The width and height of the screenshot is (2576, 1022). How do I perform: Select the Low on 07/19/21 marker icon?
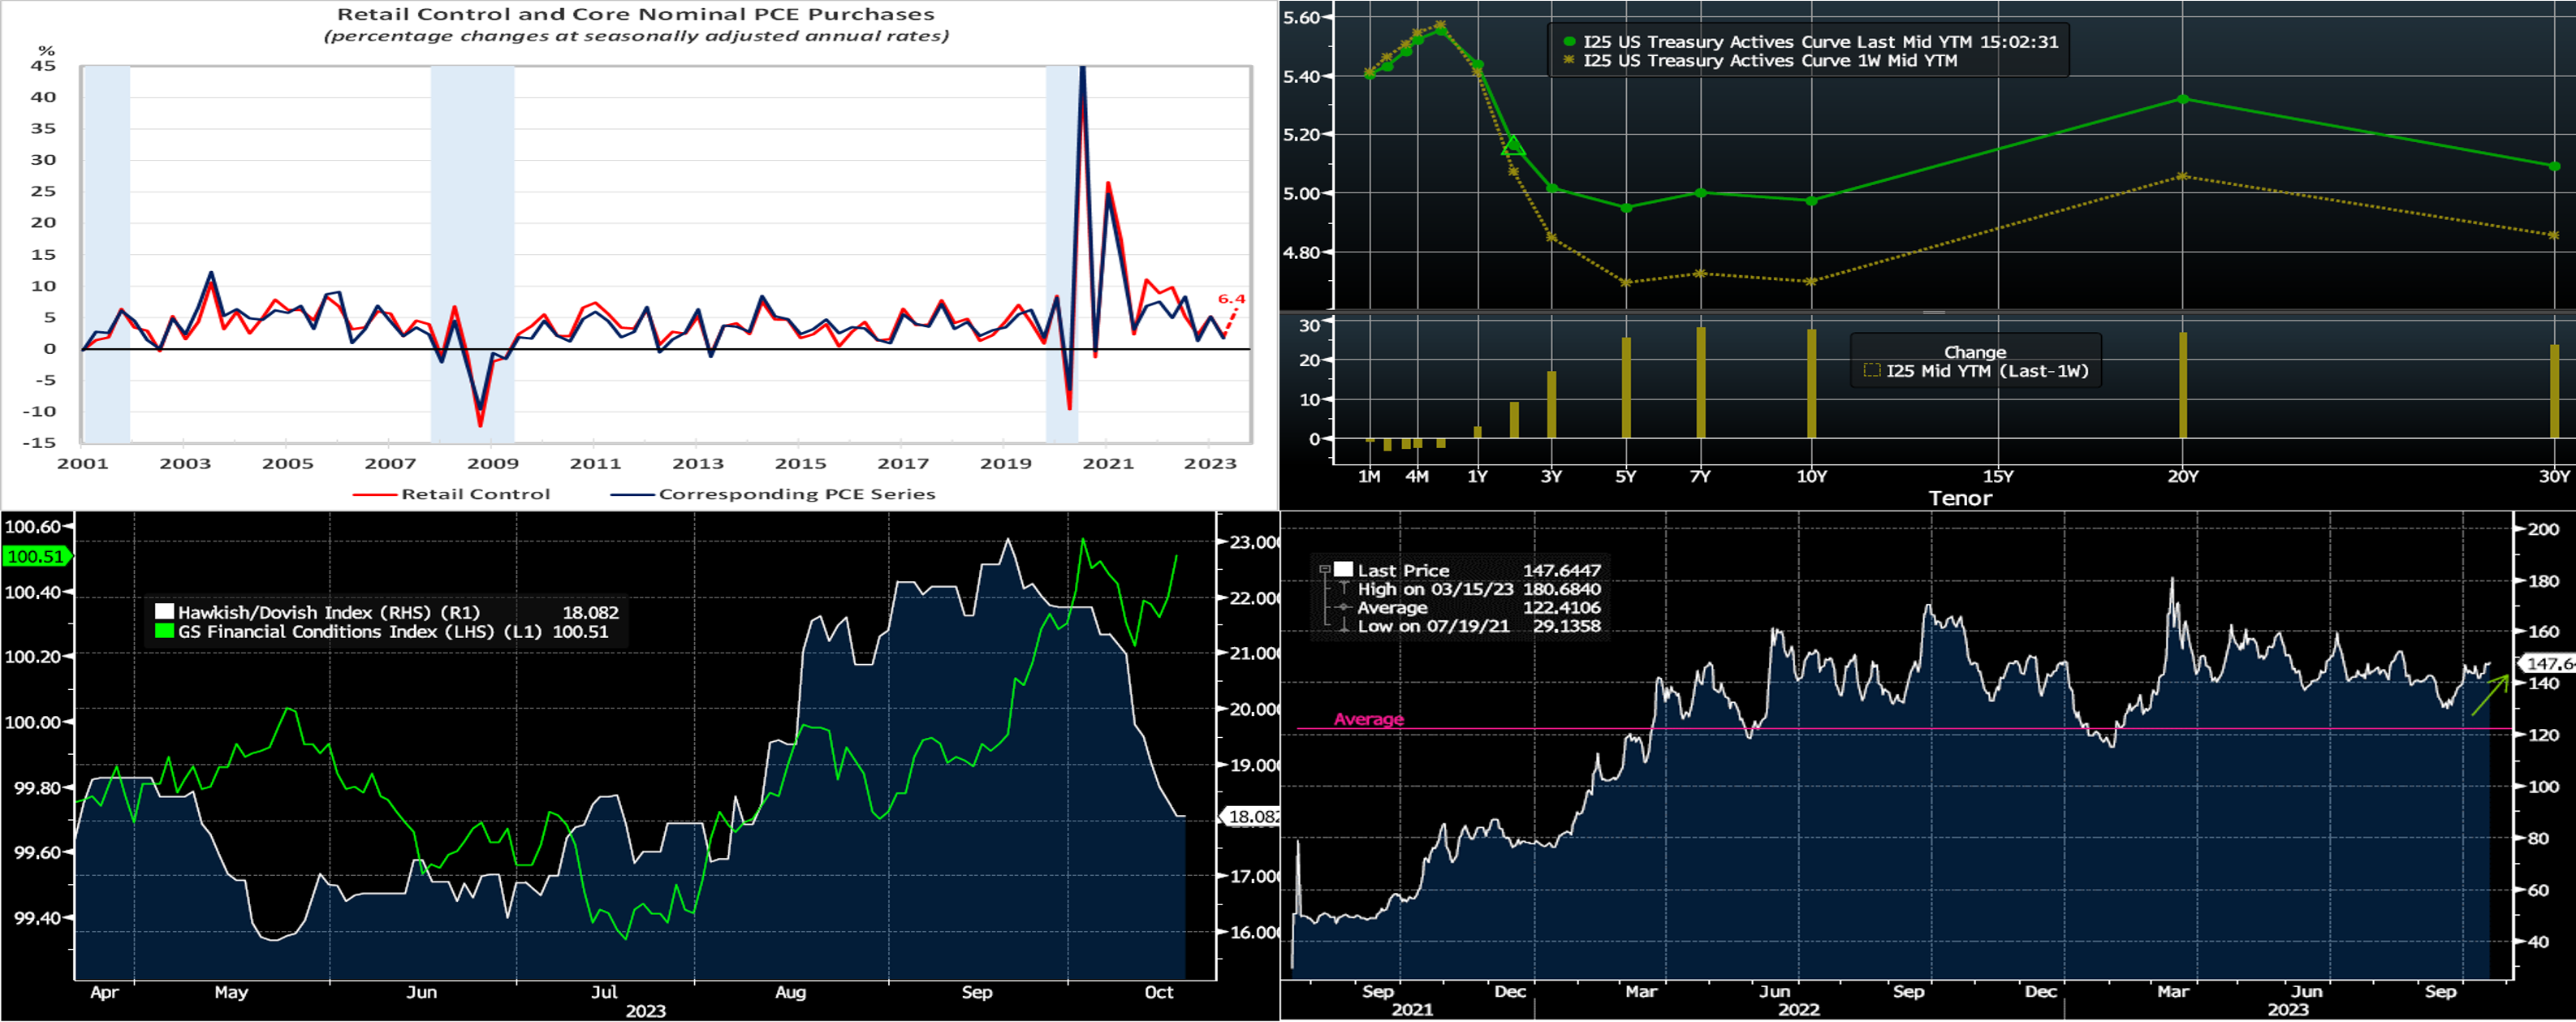(1344, 626)
